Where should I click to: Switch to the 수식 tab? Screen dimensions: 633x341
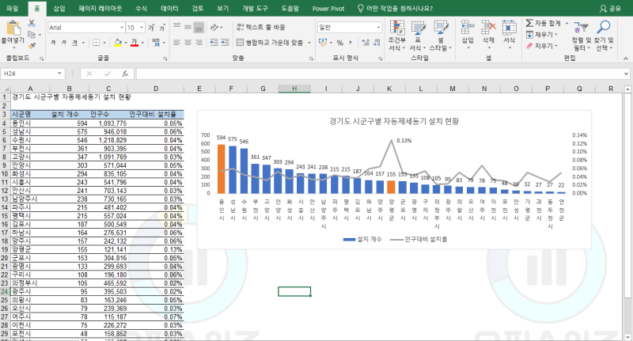point(142,9)
